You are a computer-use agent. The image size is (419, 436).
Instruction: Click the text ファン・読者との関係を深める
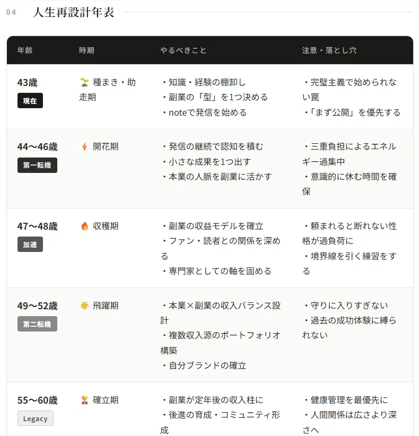tap(221, 249)
